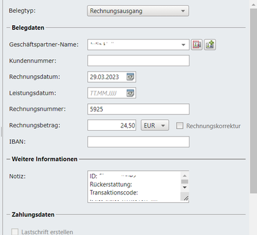Screen dimensions: 257x235
Task: Open the Belegtyp dropdown showing Rechnungsausgang
Action: (138, 11)
